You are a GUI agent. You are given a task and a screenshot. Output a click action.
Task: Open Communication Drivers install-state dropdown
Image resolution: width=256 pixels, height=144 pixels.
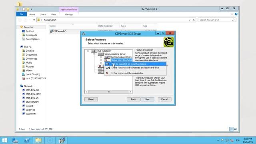coord(107,57)
